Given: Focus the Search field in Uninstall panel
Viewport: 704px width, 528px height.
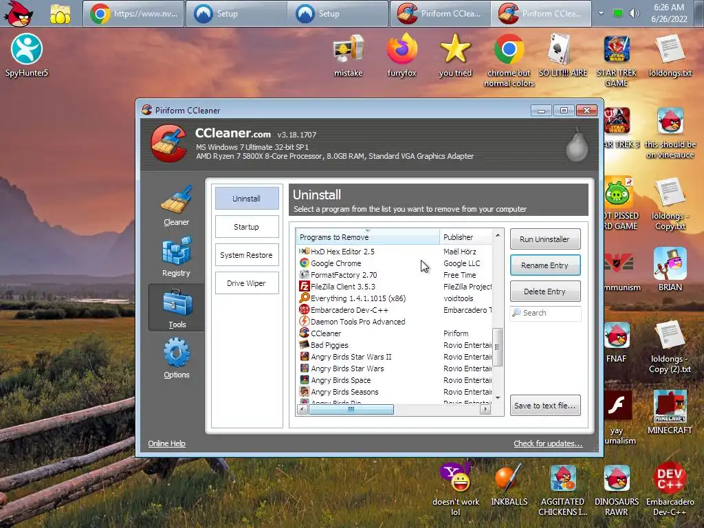Looking at the screenshot, I should [x=545, y=313].
